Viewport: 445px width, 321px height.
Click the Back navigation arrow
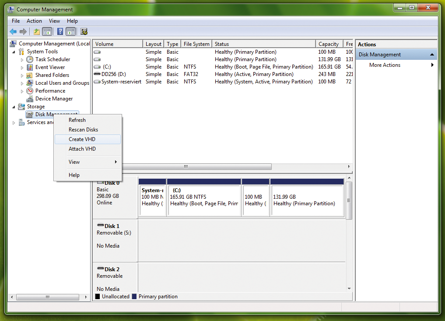point(13,31)
